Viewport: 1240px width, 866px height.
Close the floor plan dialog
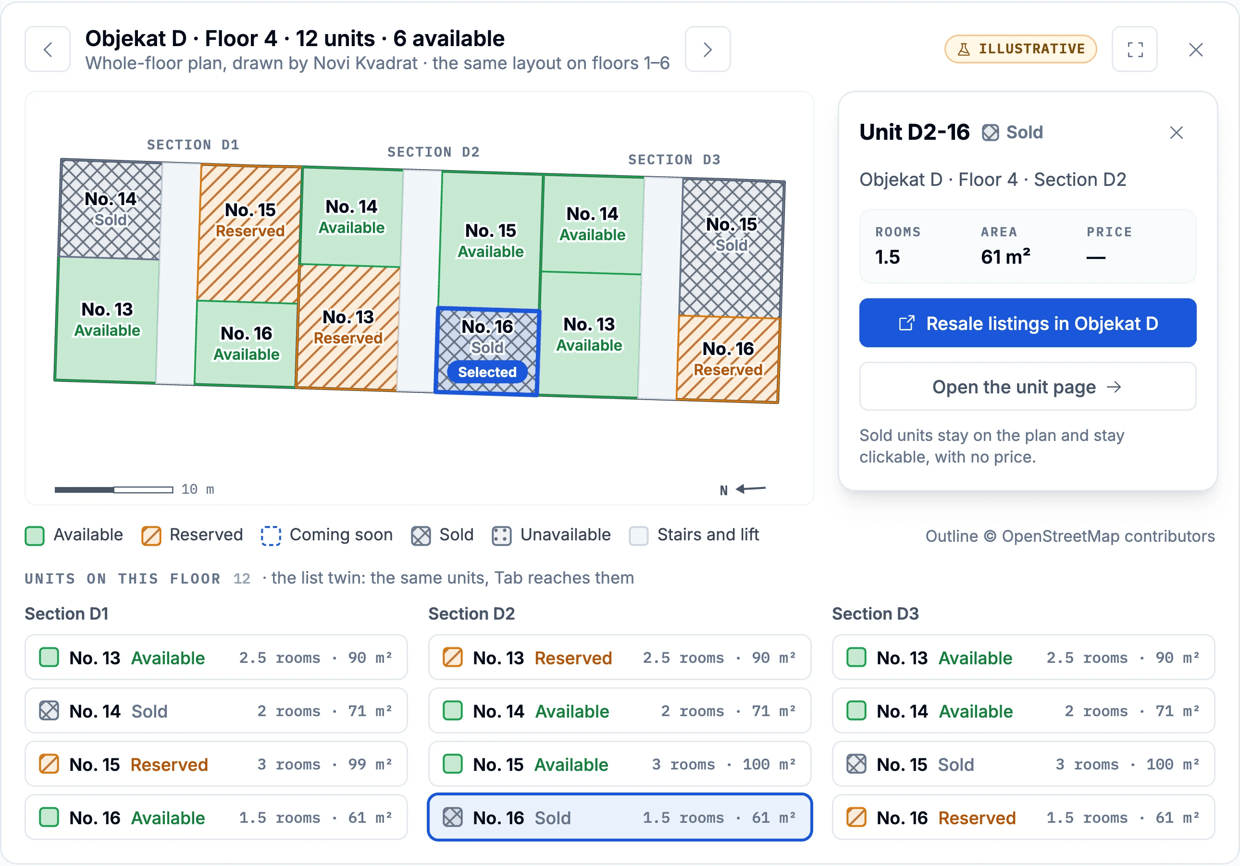click(1196, 49)
